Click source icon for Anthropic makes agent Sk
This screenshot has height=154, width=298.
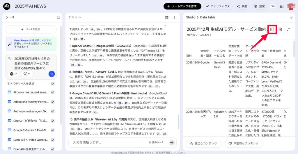[x=10, y=111]
